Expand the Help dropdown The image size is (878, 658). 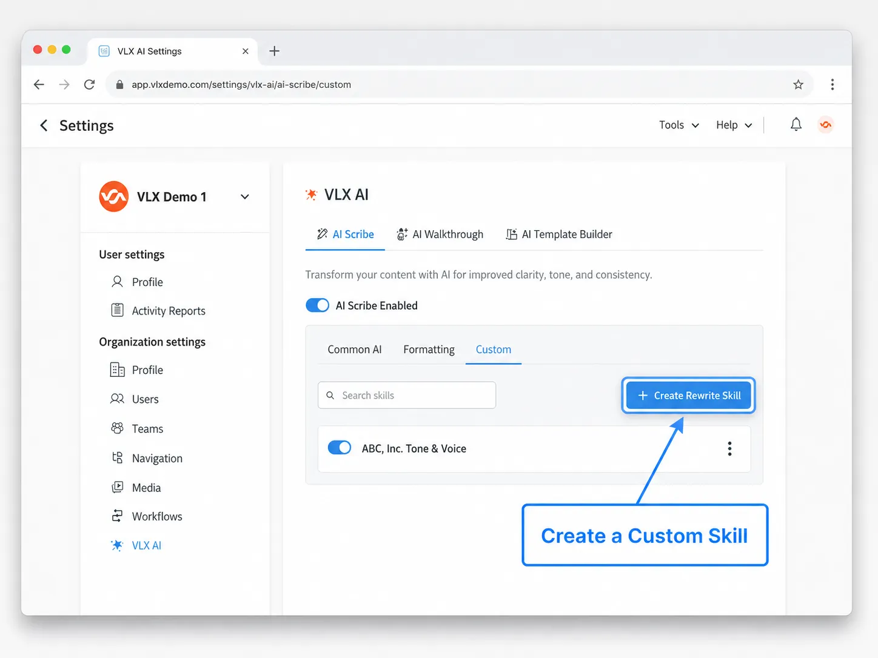click(734, 125)
